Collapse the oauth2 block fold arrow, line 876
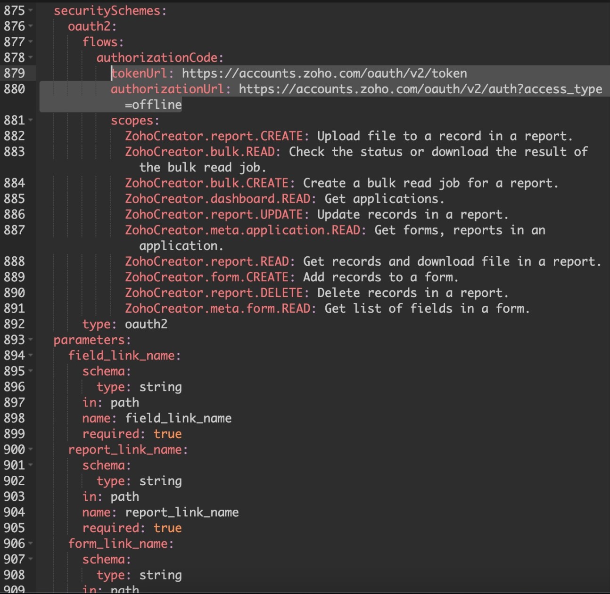610x594 pixels. pyautogui.click(x=31, y=26)
